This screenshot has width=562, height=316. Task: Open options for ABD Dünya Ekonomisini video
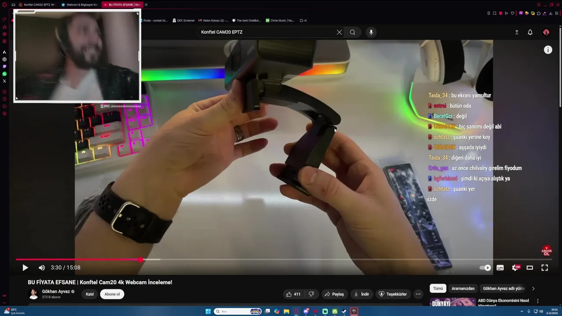click(x=538, y=301)
